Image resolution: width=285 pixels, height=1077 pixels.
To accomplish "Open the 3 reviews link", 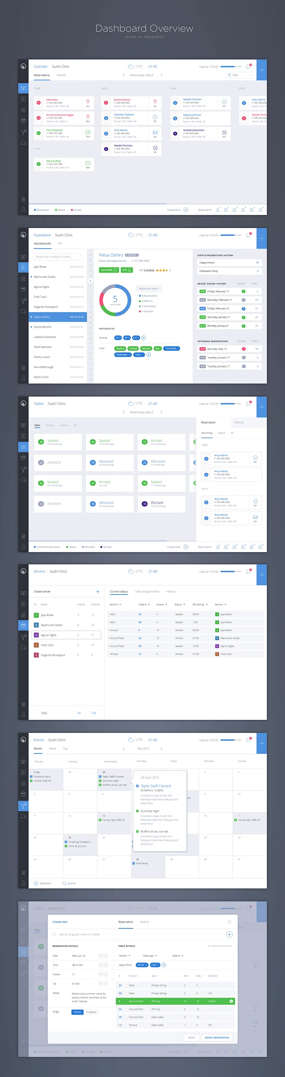I will click(x=149, y=270).
